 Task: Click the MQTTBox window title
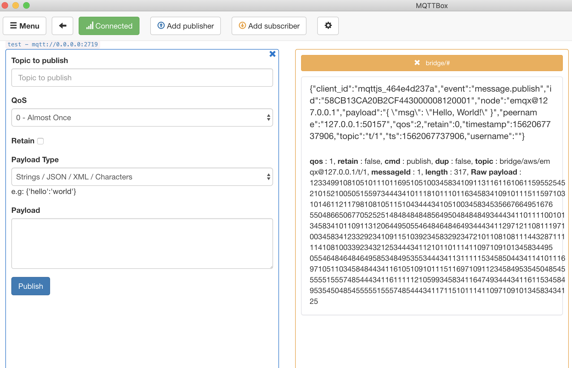432,6
